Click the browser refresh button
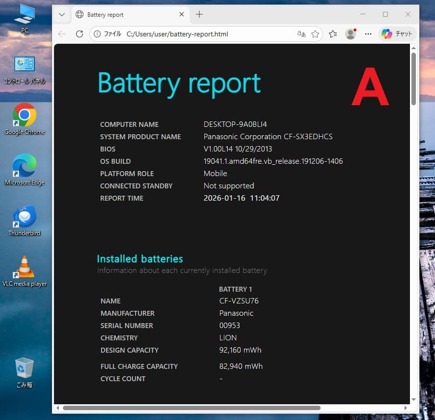This screenshot has height=420, width=435. coord(79,34)
